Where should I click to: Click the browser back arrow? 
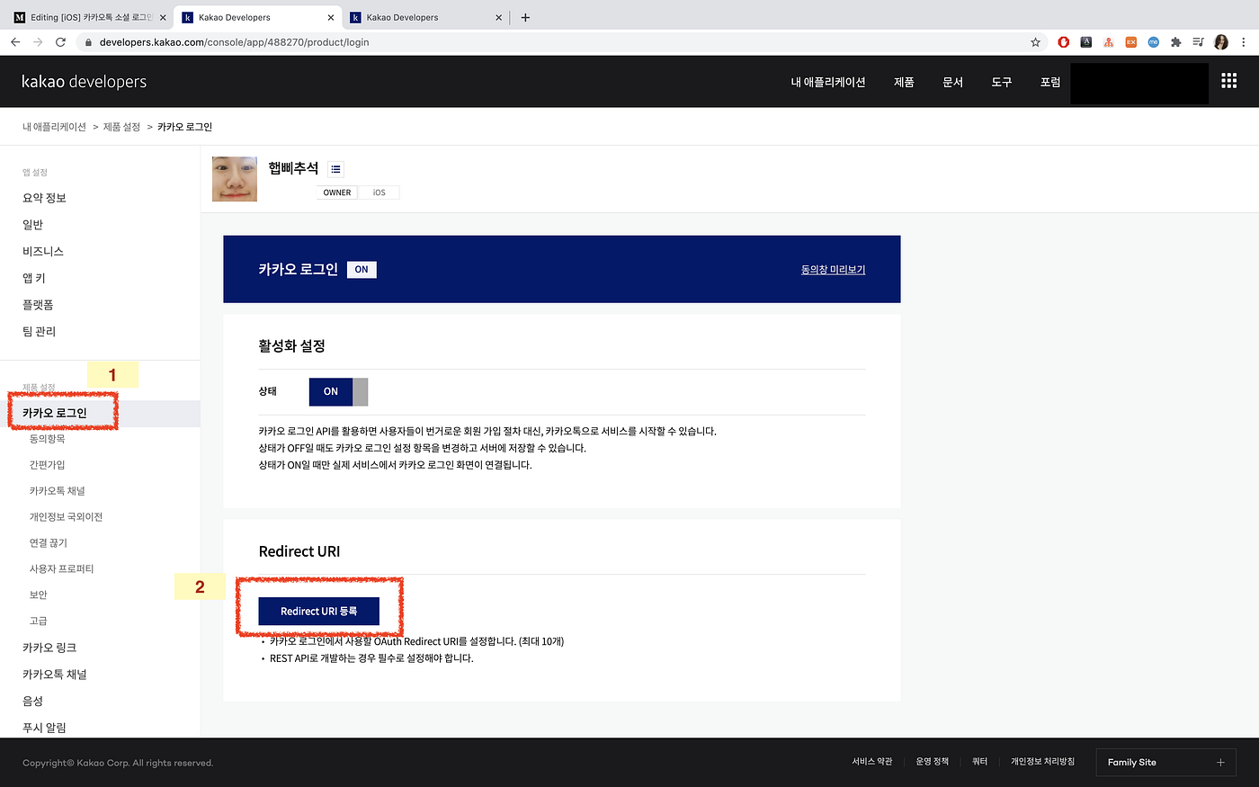tap(15, 42)
